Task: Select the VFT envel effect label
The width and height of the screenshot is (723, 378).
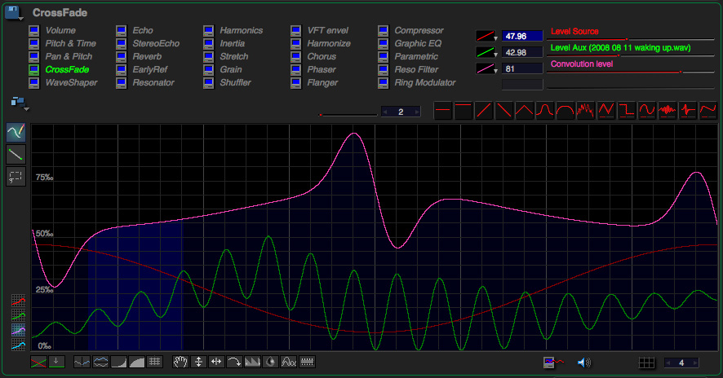Action: tap(328, 30)
